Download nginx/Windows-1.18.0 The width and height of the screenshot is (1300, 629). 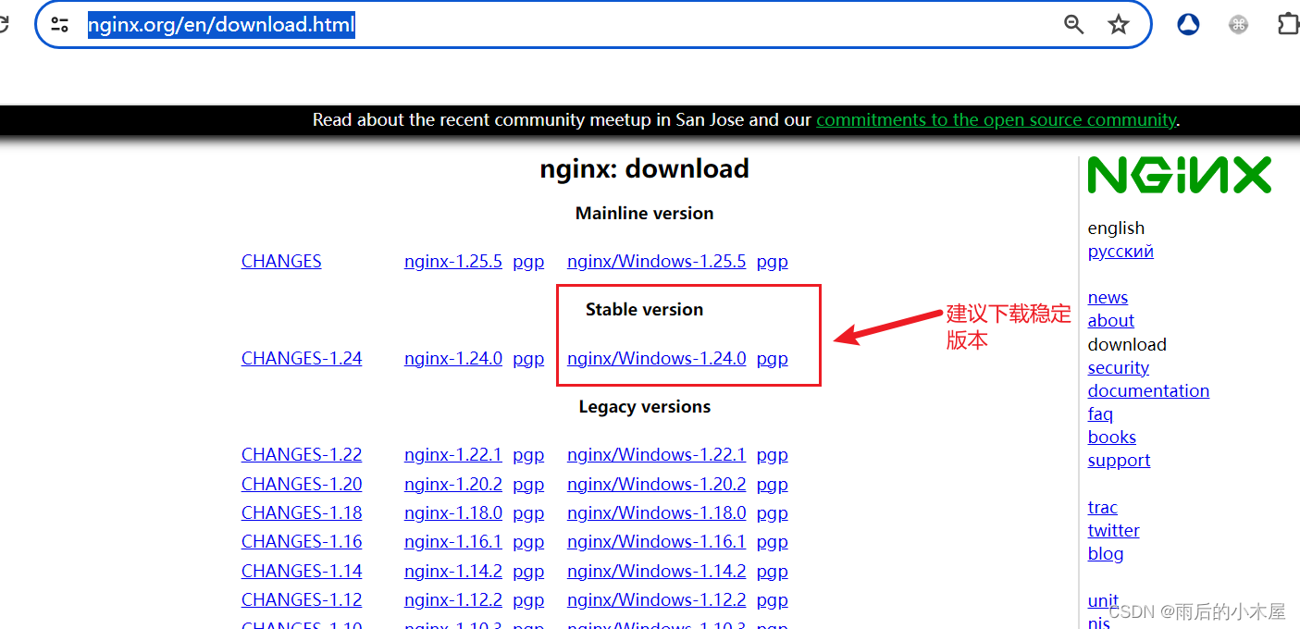click(x=656, y=513)
